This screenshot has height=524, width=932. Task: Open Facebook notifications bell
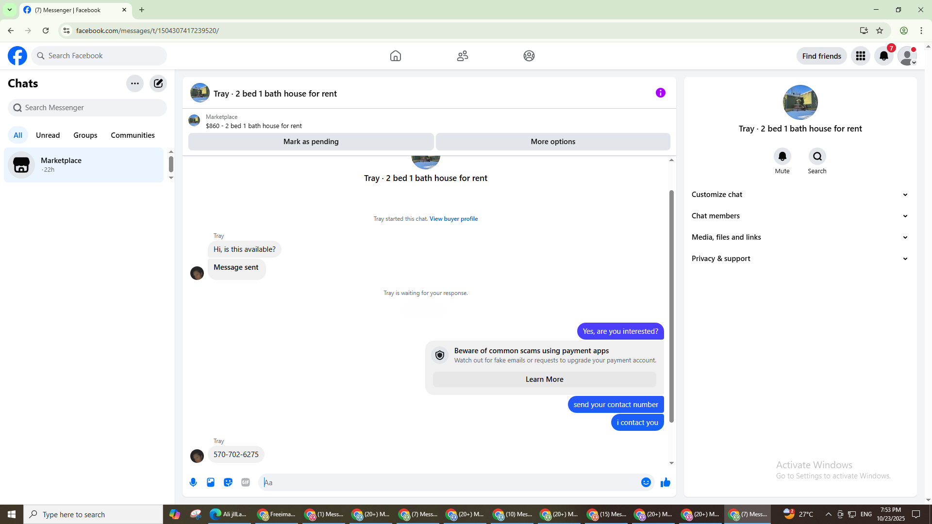pyautogui.click(x=883, y=56)
